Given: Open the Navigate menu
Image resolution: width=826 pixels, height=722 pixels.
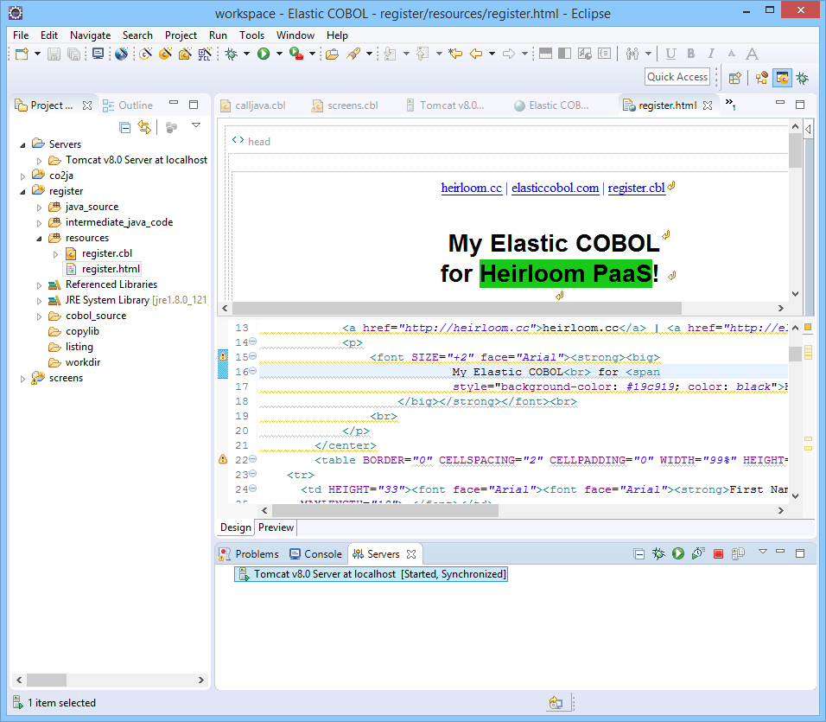Looking at the screenshot, I should pos(90,35).
